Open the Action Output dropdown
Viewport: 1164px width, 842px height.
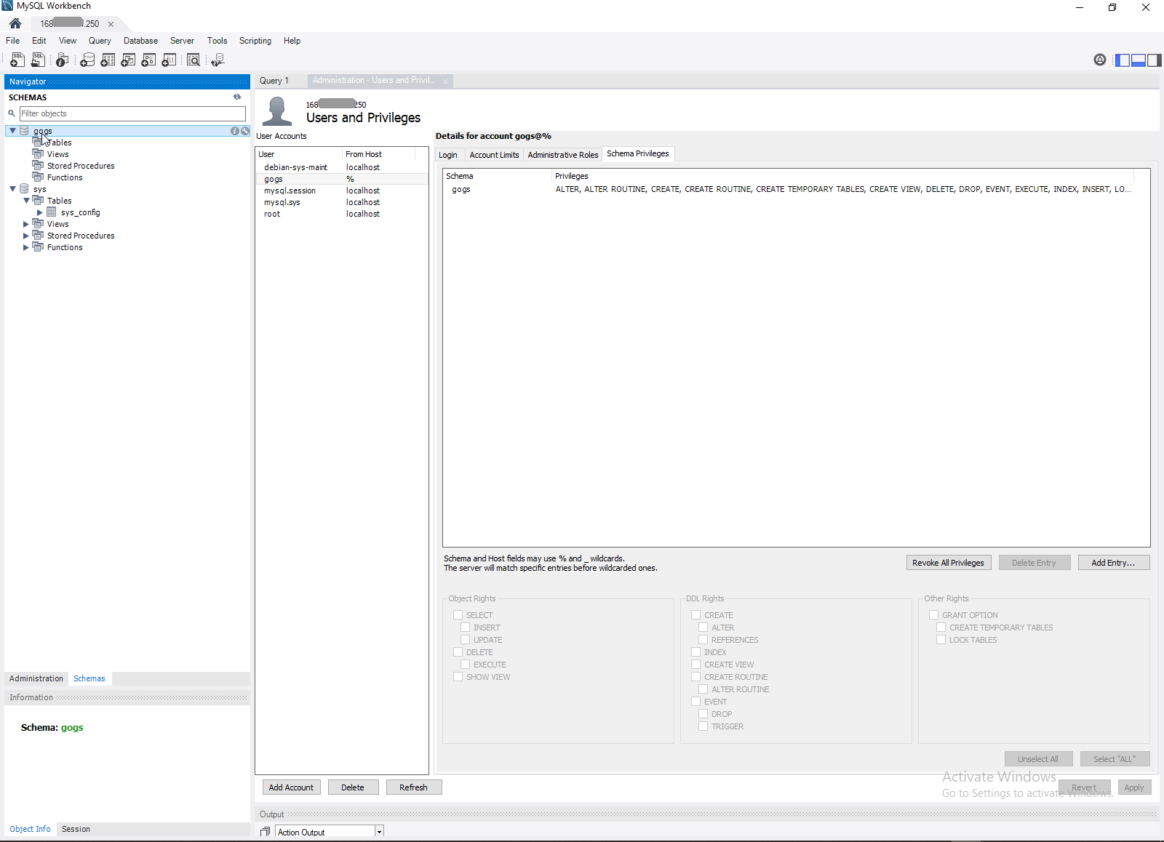pos(379,832)
